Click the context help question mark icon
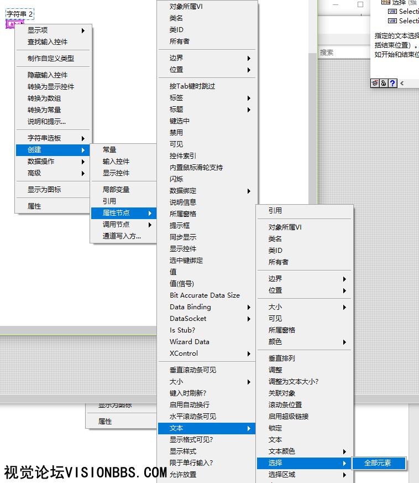The width and height of the screenshot is (419, 483). click(392, 83)
